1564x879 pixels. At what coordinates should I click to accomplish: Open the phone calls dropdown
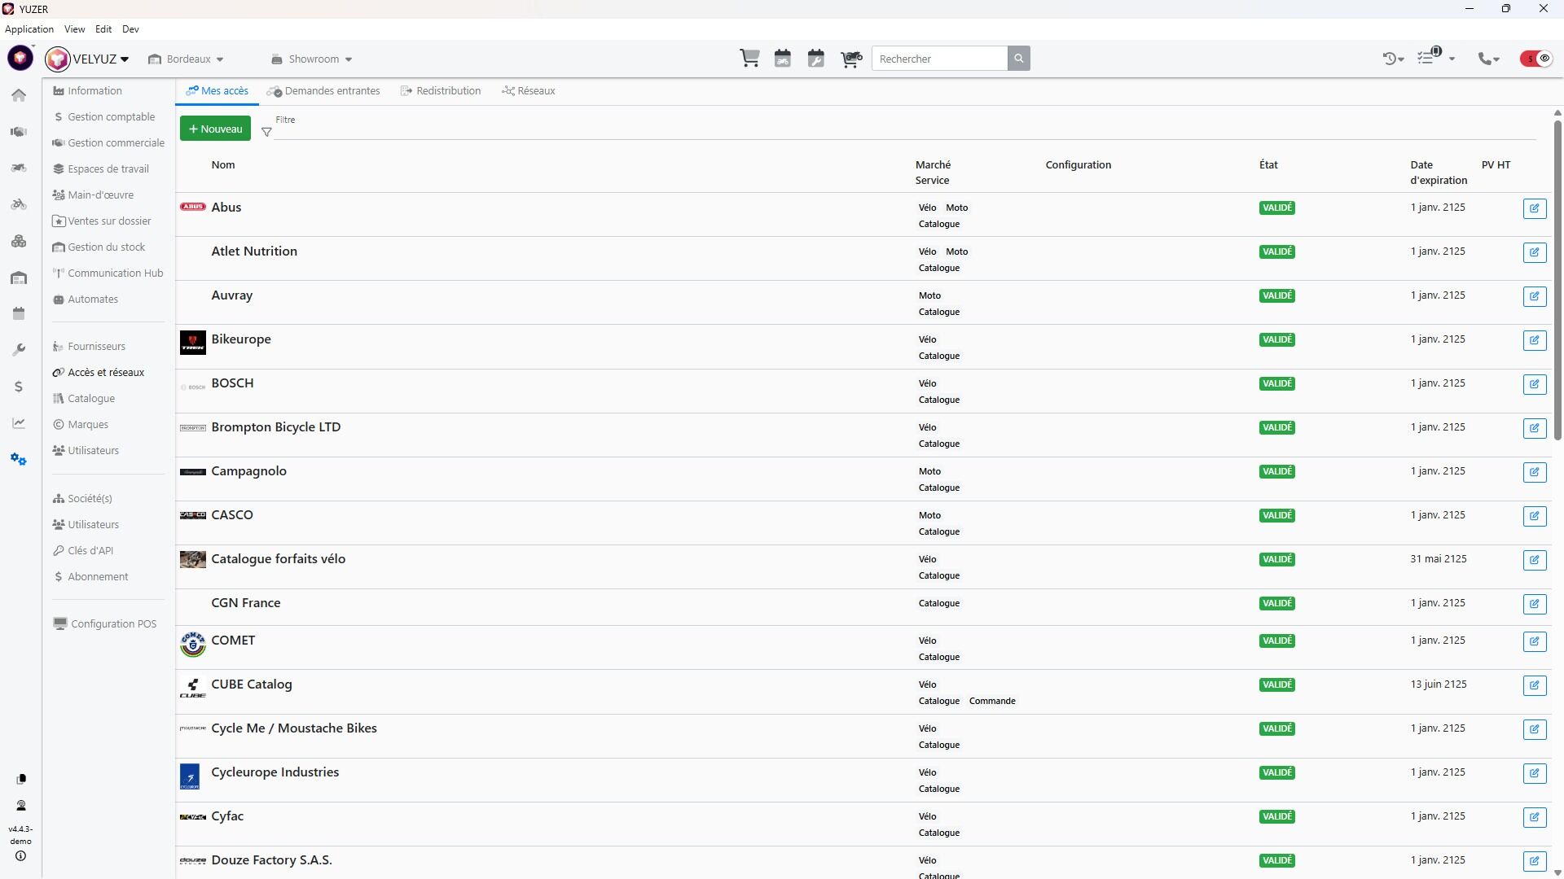point(1488,59)
